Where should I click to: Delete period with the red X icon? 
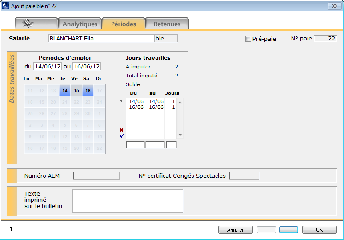121,130
